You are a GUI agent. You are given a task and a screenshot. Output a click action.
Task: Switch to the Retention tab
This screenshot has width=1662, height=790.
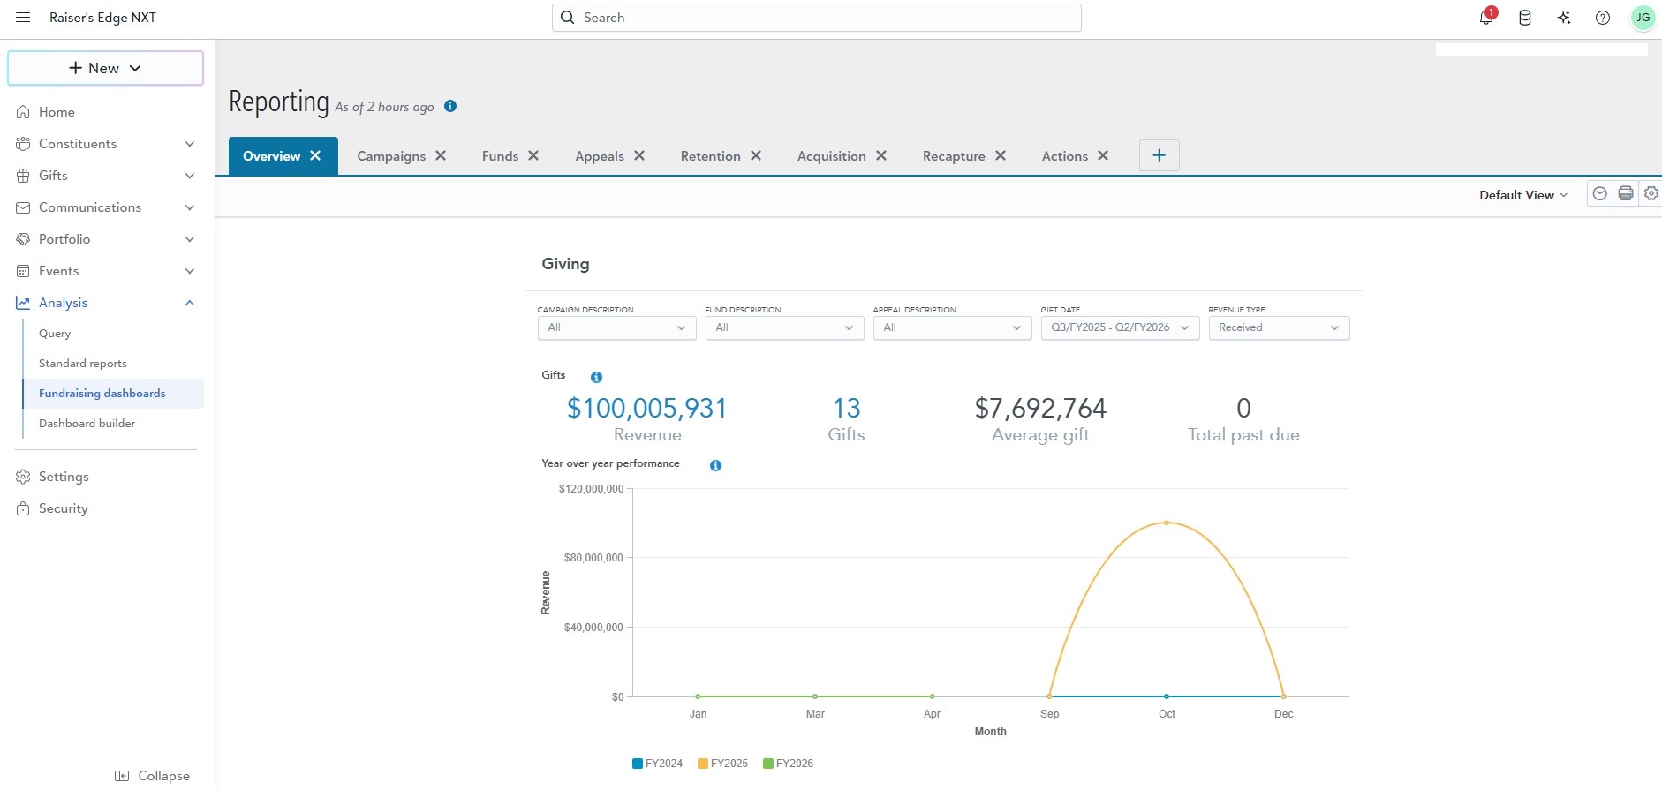[710, 156]
